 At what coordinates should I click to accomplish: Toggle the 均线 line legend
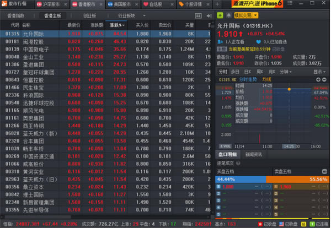(x=266, y=79)
